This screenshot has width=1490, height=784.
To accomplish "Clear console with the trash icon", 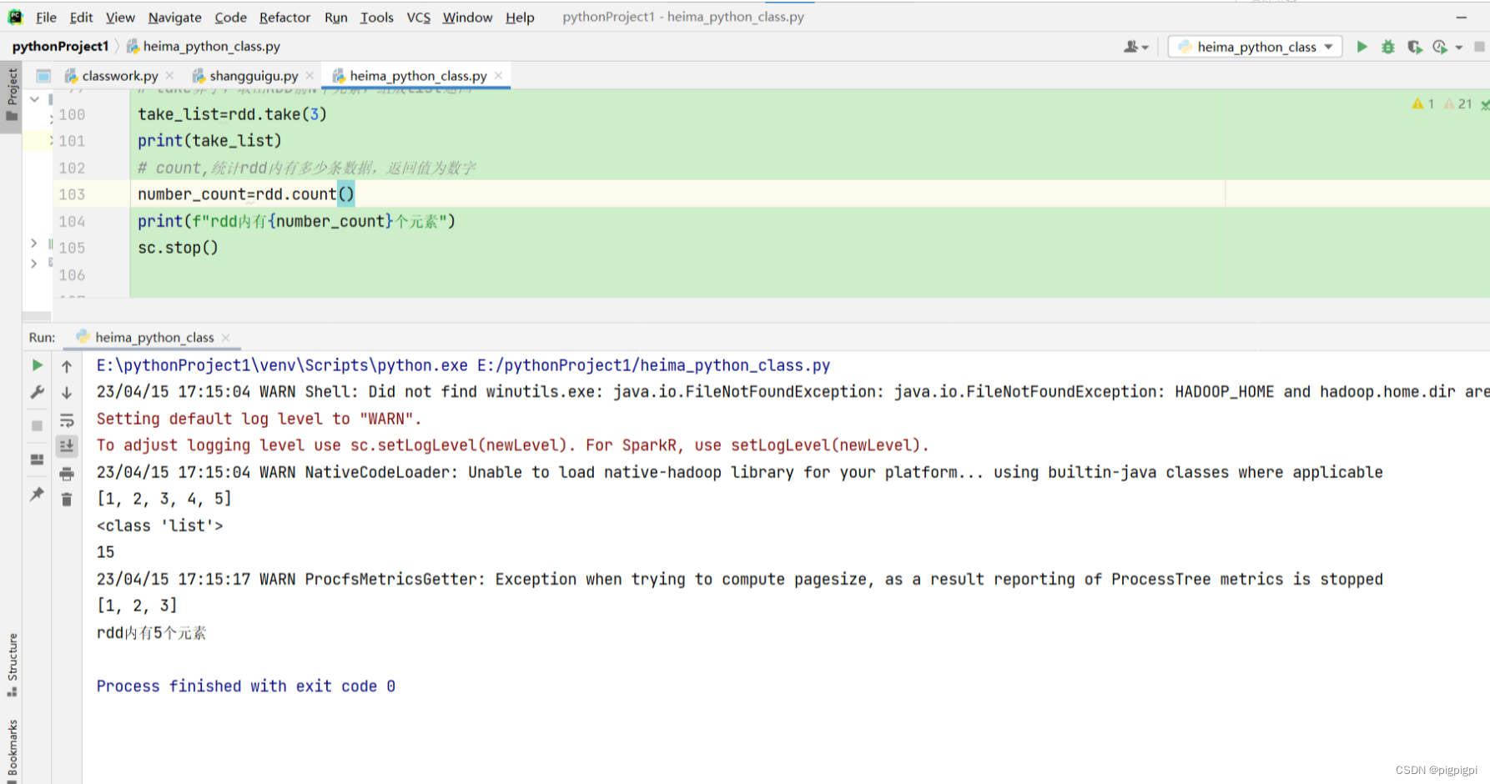I will tap(67, 500).
